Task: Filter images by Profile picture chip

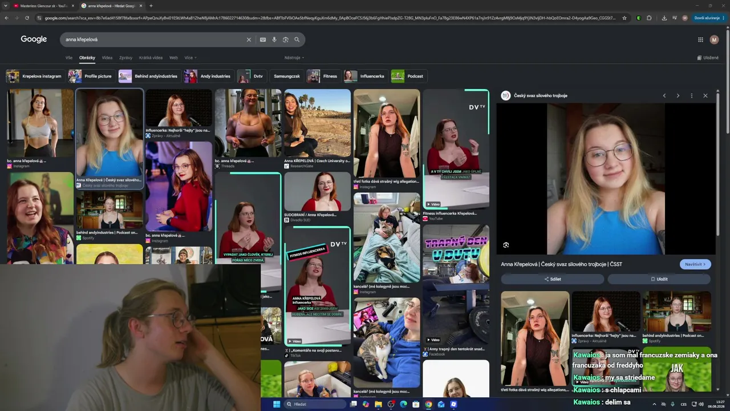Action: [91, 76]
